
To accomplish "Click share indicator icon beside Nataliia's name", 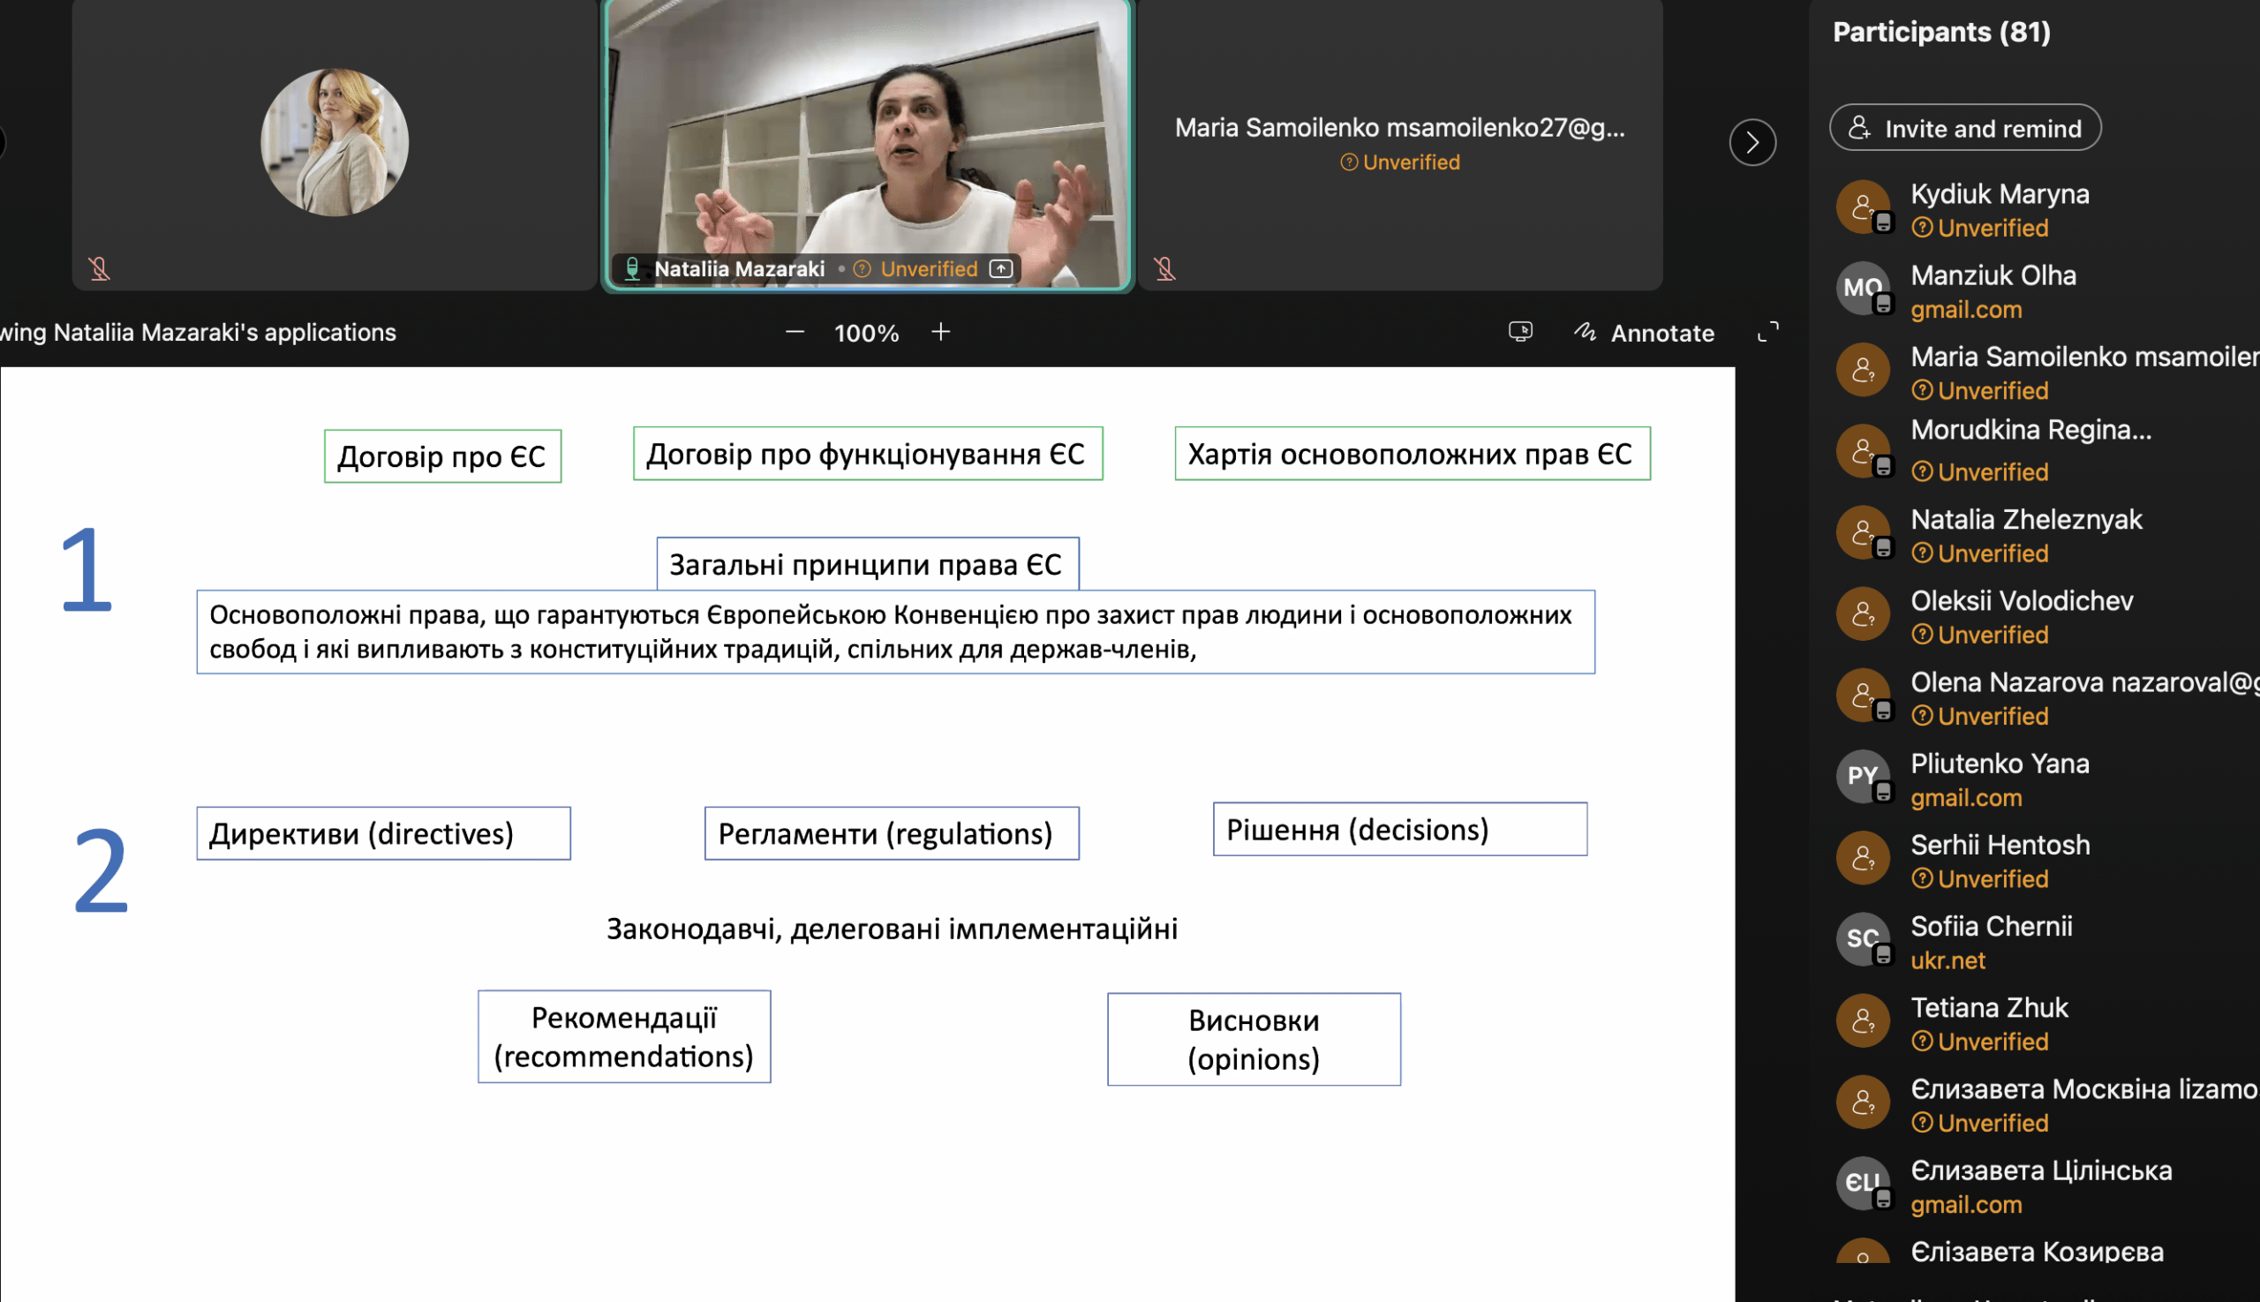I will 1001,268.
